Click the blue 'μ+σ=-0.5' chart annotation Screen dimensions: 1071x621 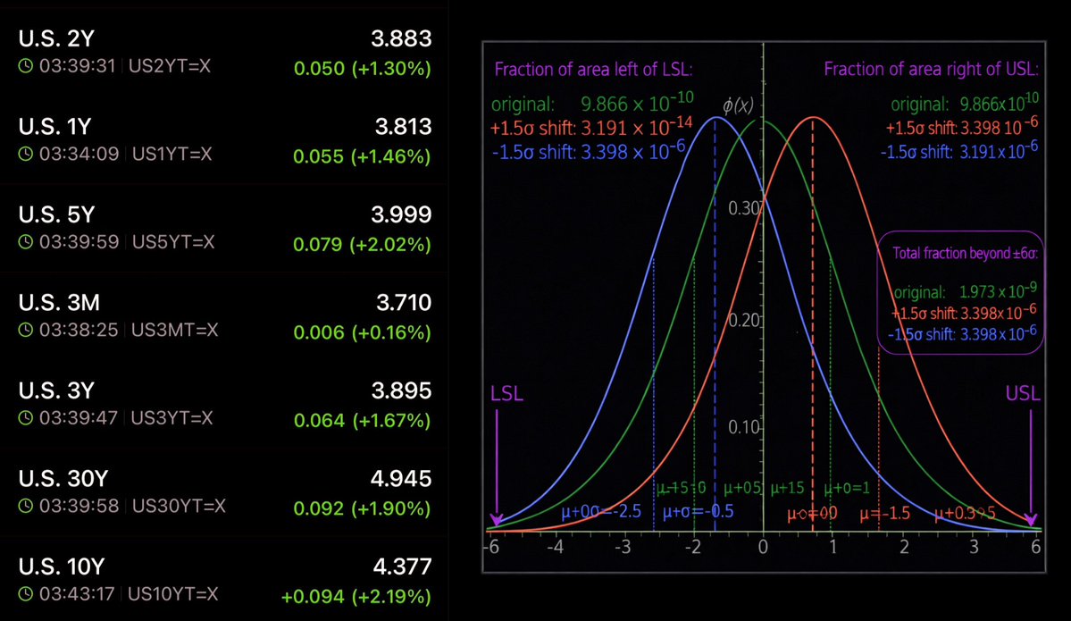[x=698, y=512]
